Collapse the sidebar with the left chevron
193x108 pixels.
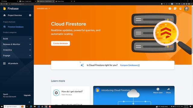(x=29, y=102)
